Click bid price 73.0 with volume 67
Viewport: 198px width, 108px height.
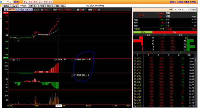coord(162,41)
